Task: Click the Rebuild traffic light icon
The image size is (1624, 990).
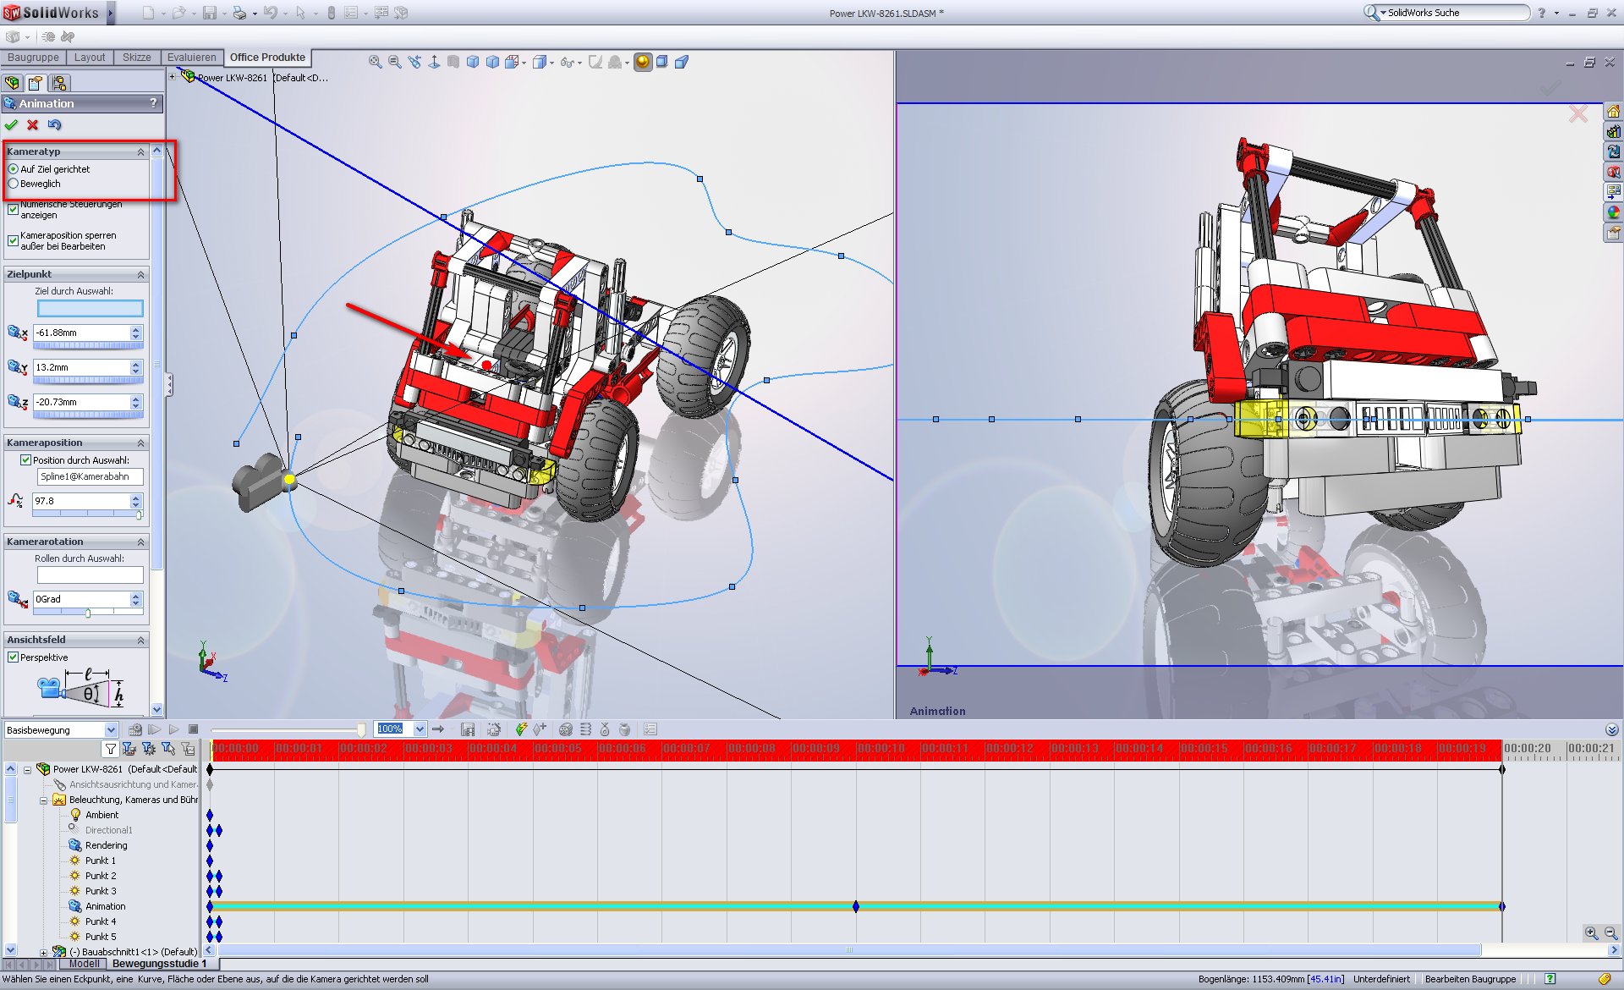Action: [332, 13]
